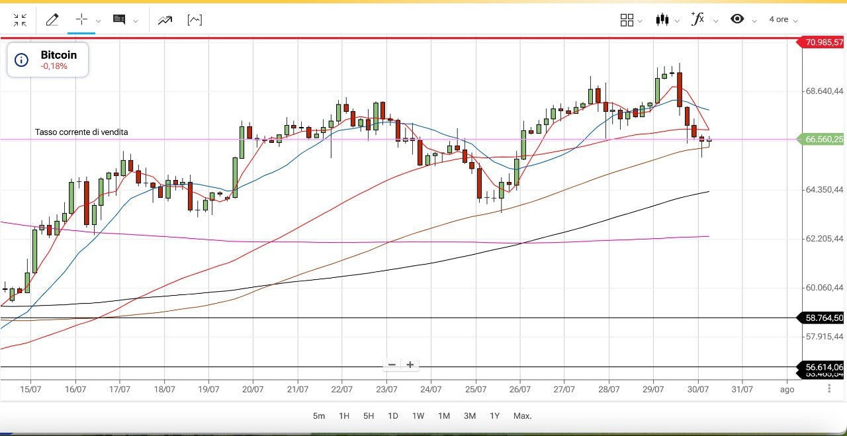Click the 29/07 date axis label
This screenshot has width=847, height=436.
coord(653,390)
